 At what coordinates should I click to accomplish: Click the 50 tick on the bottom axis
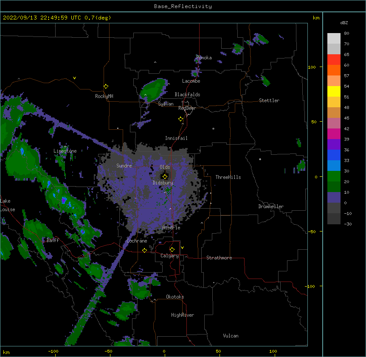click(219, 351)
